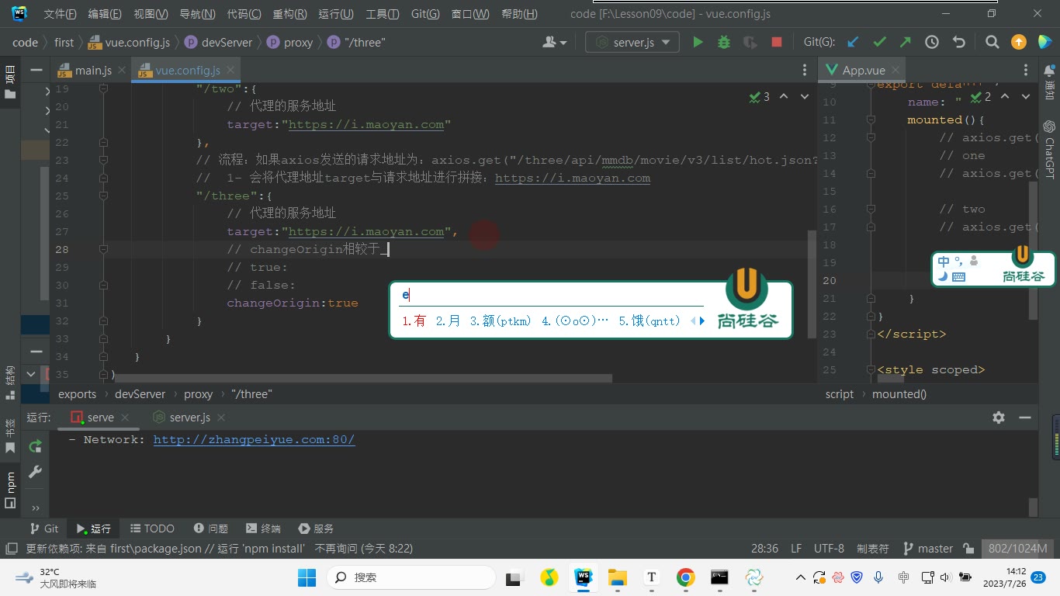Image resolution: width=1060 pixels, height=596 pixels.
Task: Toggle the TODO tool window
Action: pyautogui.click(x=152, y=528)
